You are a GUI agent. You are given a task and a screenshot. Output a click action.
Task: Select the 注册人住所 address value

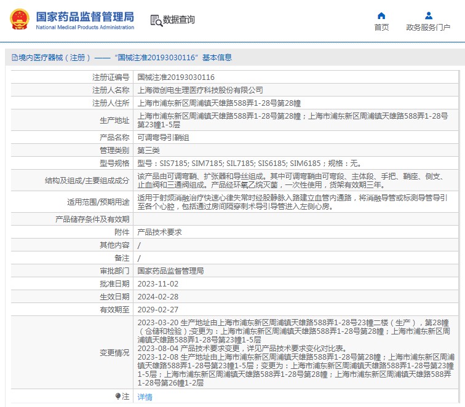tap(219, 103)
